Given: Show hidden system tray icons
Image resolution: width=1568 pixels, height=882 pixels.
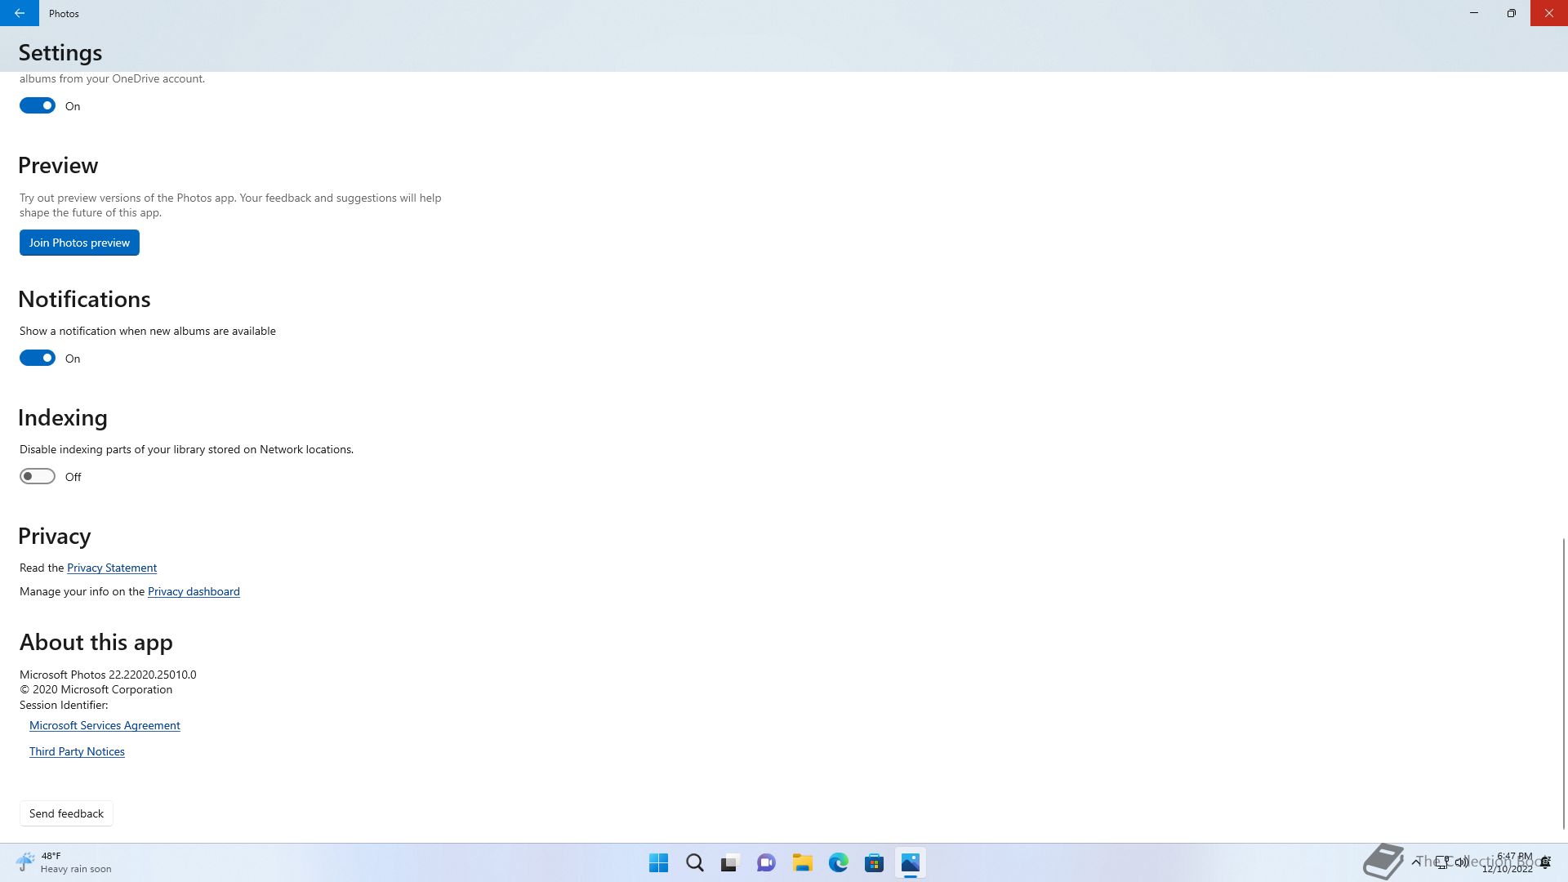Looking at the screenshot, I should point(1415,862).
